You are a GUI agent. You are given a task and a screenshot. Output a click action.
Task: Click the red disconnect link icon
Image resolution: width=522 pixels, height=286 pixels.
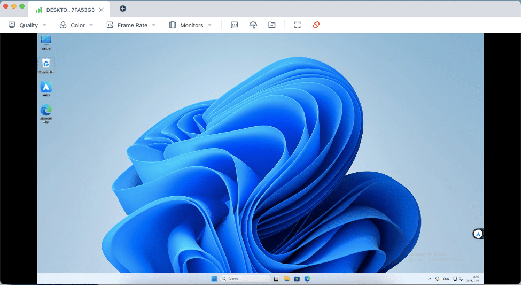316,25
